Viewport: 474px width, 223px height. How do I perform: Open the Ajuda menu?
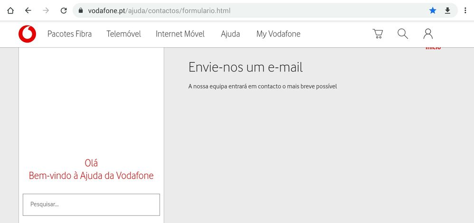230,34
